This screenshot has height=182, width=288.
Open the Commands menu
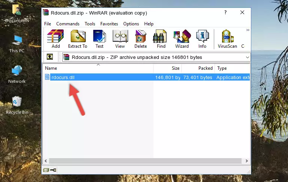click(68, 24)
